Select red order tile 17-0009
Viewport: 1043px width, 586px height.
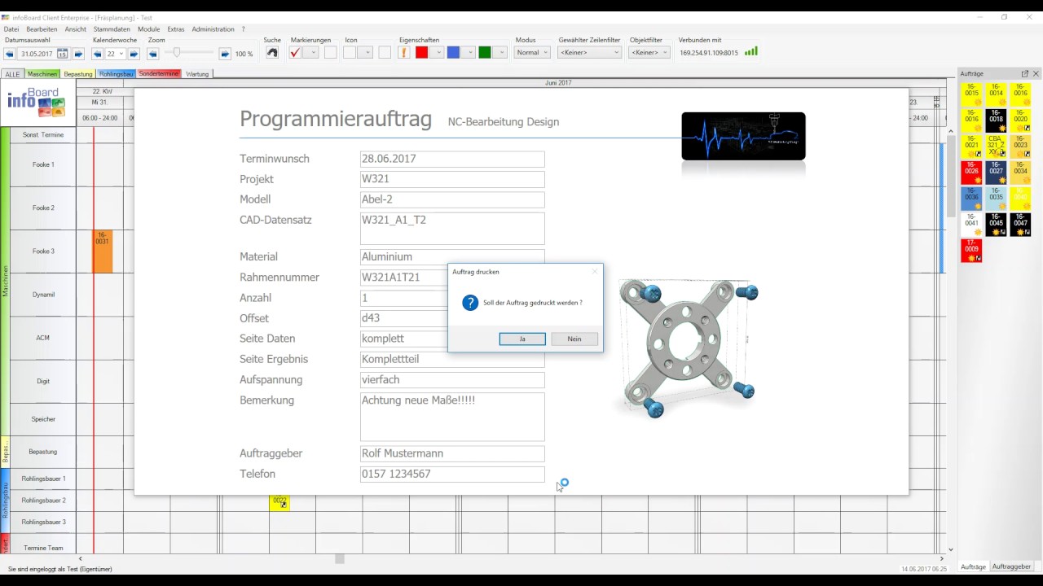point(971,251)
